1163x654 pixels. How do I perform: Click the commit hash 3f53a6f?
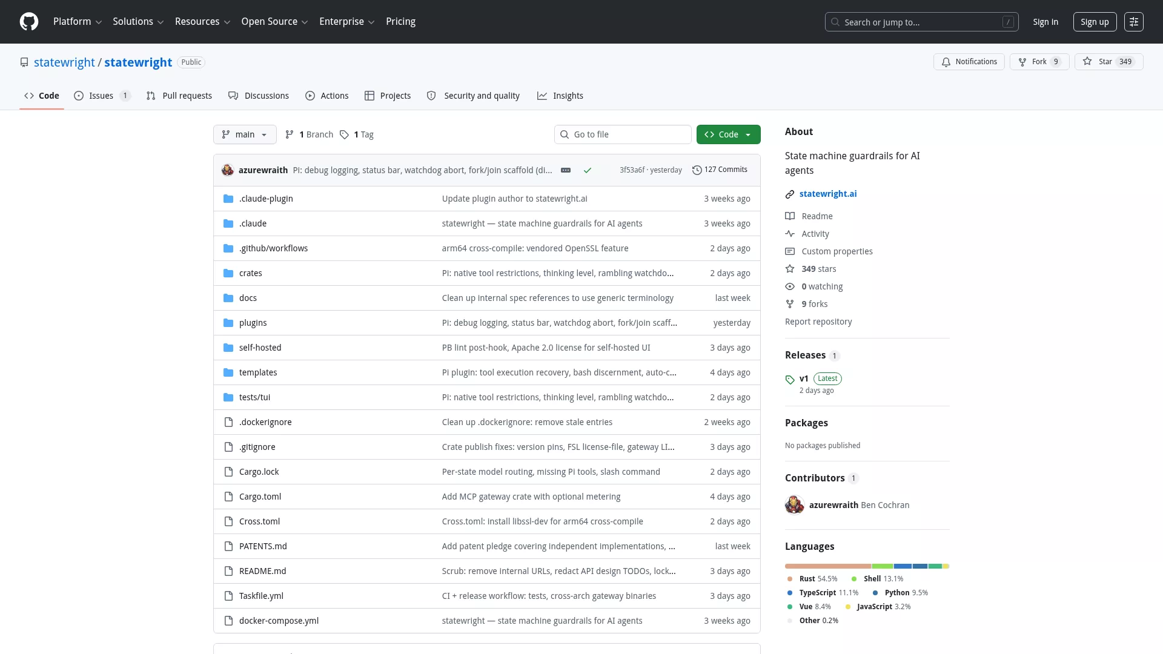click(632, 170)
